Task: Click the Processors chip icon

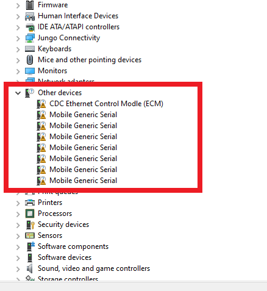Action: coord(30,214)
